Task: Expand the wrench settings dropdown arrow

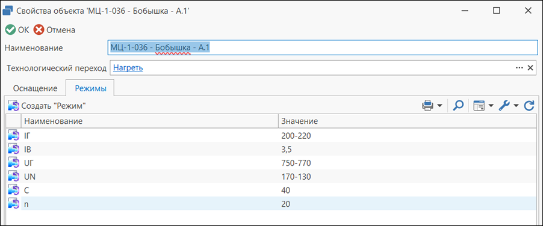Action: pyautogui.click(x=516, y=106)
